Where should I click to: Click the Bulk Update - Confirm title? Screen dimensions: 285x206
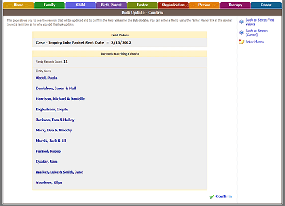click(142, 13)
